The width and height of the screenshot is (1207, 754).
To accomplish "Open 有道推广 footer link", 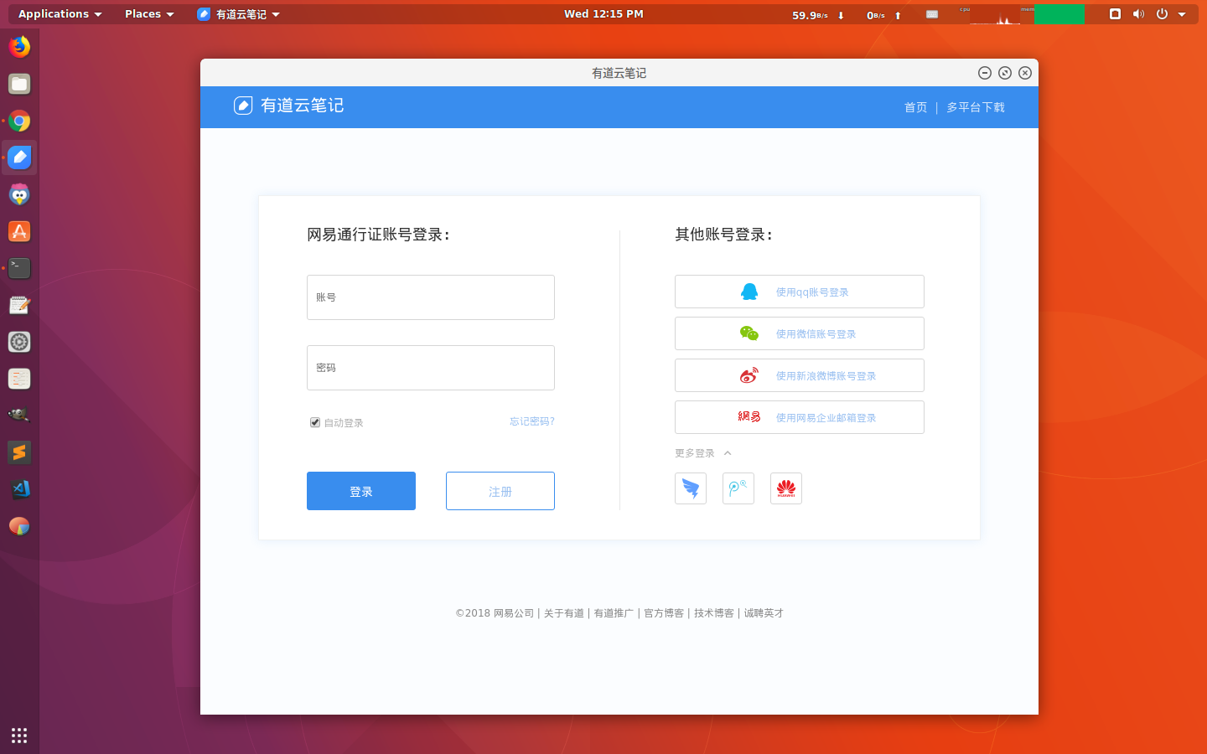I will [614, 613].
